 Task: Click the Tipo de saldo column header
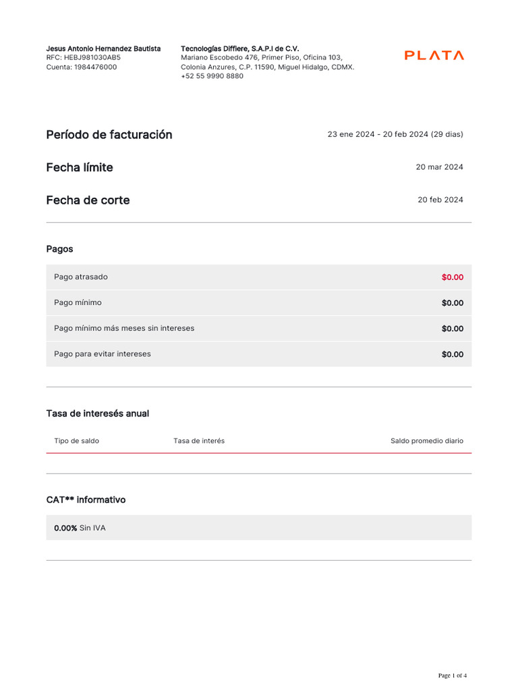click(77, 441)
